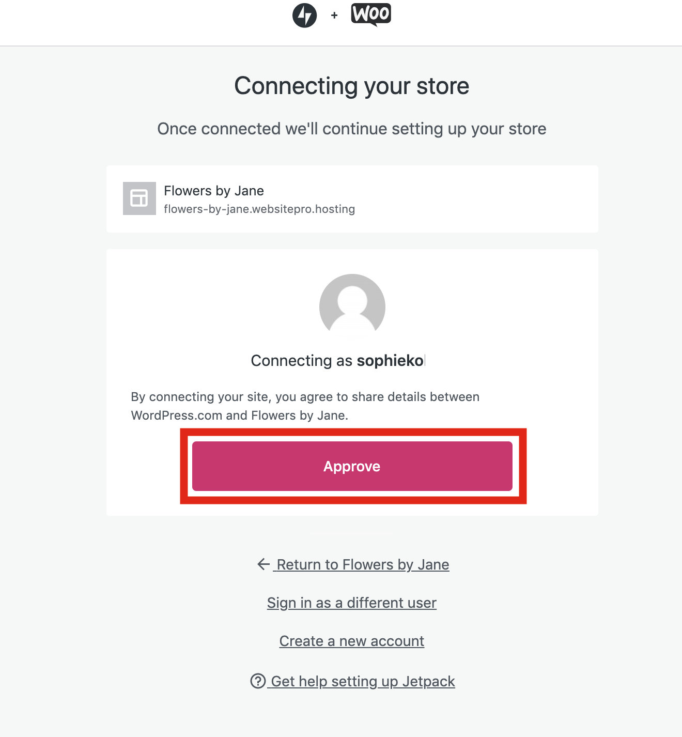Click the back arrow beside Return link
Screen dimensions: 682x737
[263, 564]
